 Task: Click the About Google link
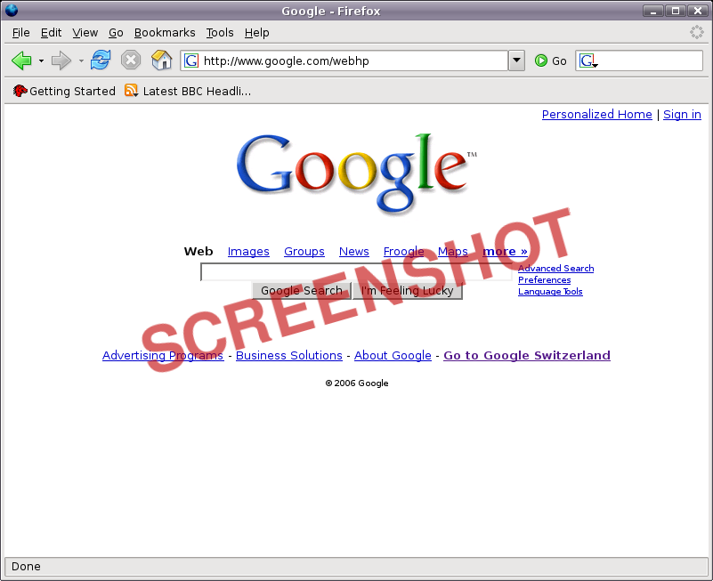(x=393, y=356)
